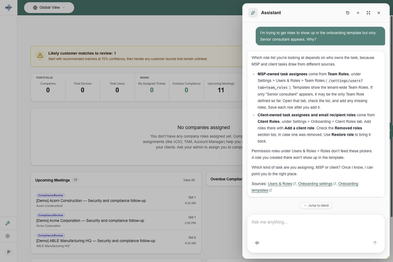
Task: Open Acorn Construction follow-up meeting
Action: [x=116, y=200]
